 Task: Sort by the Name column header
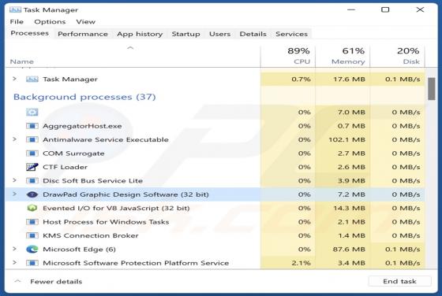(x=22, y=61)
